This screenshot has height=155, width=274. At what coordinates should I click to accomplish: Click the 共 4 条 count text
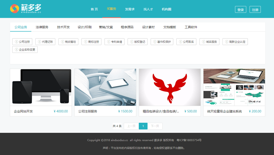117,126
